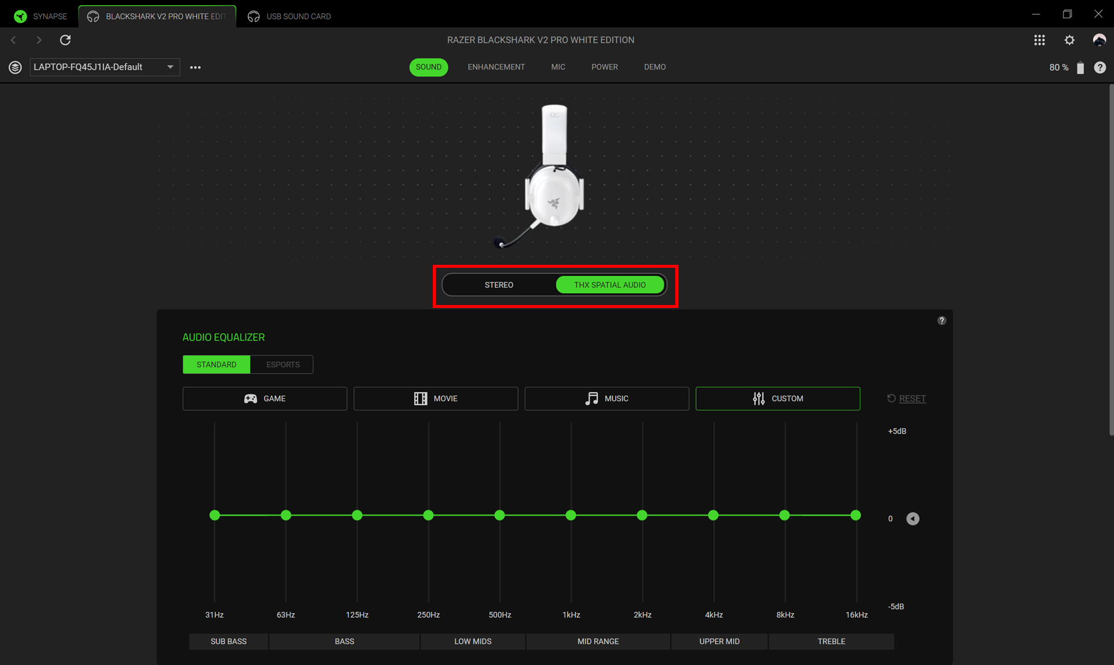Switch to the Demo tab

coord(655,67)
